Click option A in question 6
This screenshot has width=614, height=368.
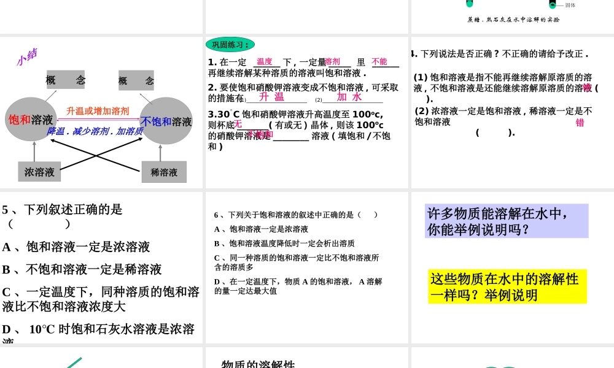click(x=261, y=229)
